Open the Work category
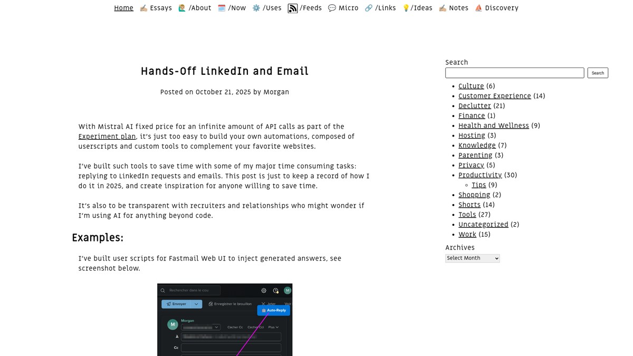This screenshot has width=633, height=356. pos(467,235)
